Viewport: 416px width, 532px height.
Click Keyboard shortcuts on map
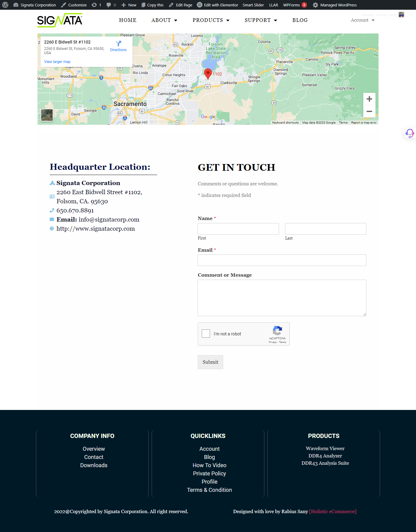tap(285, 123)
